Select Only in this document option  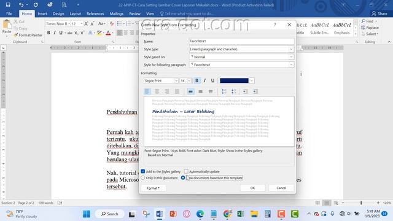click(143, 177)
